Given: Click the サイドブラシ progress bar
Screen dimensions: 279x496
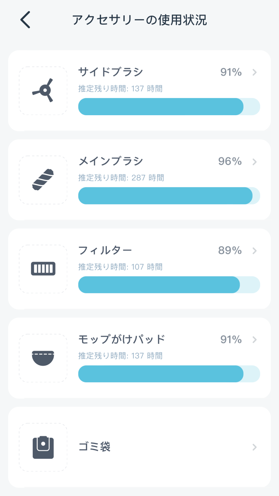Looking at the screenshot, I should pos(169,107).
